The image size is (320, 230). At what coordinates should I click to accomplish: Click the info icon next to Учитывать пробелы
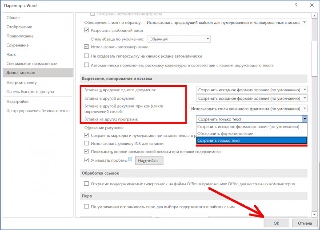coord(130,160)
